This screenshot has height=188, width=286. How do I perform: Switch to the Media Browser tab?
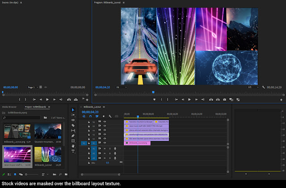point(9,107)
